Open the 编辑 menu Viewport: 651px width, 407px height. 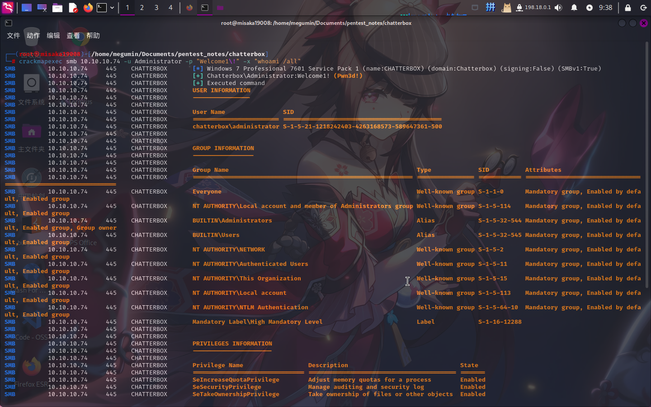[x=53, y=36]
